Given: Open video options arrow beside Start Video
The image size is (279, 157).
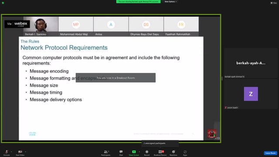Looking at the screenshot, I should click(25, 152).
